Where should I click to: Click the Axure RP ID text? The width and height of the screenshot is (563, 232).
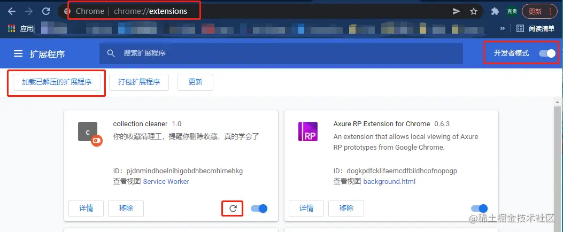(395, 171)
